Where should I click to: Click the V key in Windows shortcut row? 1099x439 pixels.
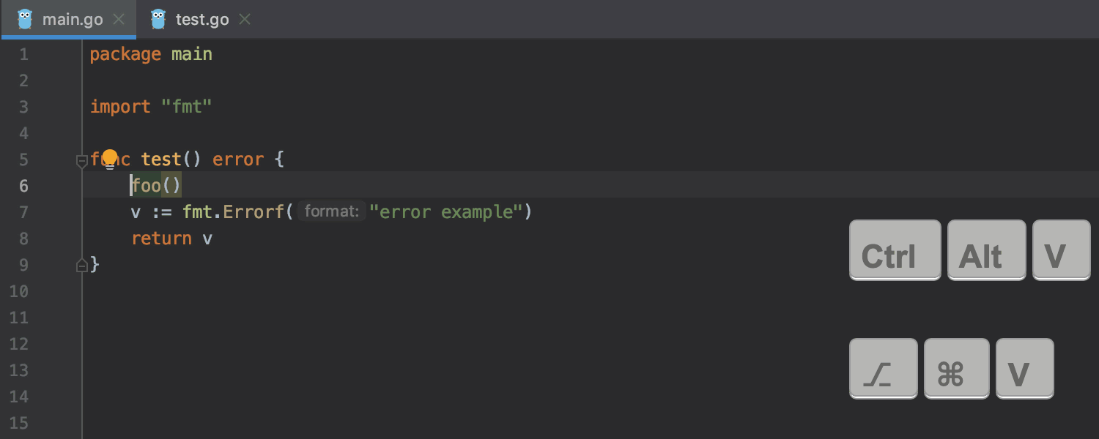click(x=1061, y=250)
